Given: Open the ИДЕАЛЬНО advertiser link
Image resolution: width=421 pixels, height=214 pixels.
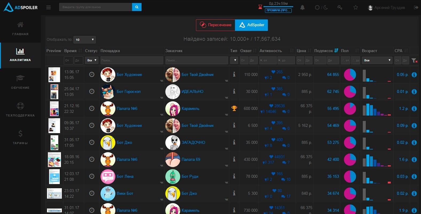Looking at the screenshot, I should coord(192,91).
